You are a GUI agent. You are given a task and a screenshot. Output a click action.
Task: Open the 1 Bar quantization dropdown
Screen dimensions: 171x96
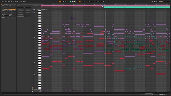[24, 2]
